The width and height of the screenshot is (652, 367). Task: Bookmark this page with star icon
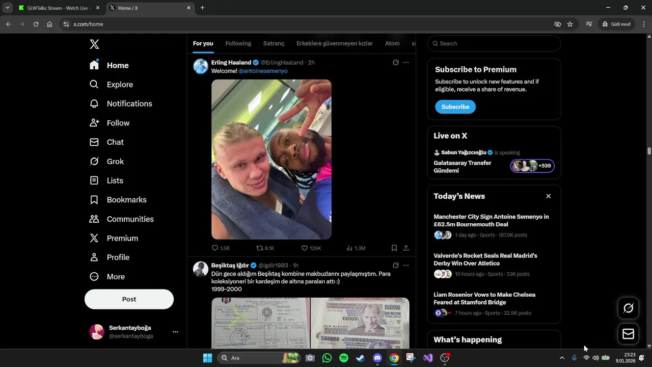[x=570, y=24]
